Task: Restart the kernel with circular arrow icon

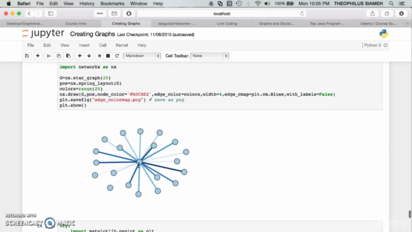Action: (x=117, y=56)
